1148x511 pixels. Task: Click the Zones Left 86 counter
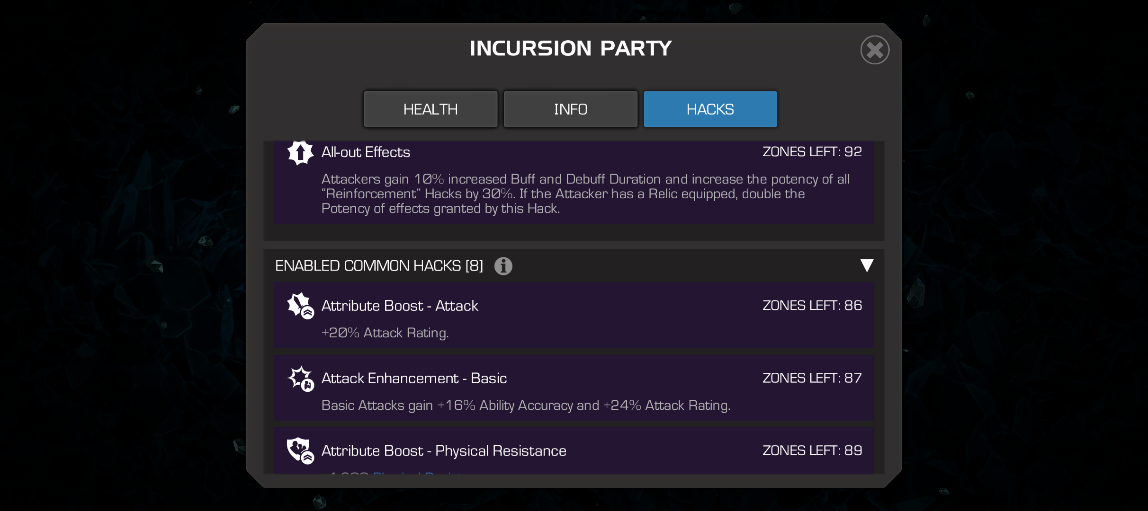pyautogui.click(x=812, y=305)
